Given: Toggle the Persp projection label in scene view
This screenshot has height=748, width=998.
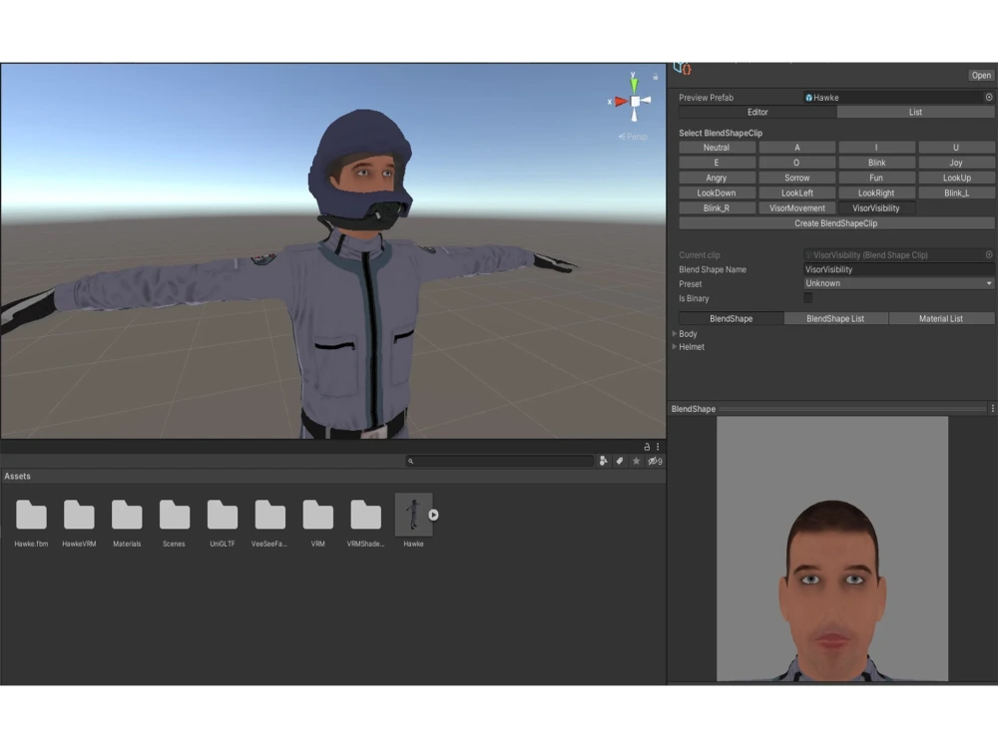Looking at the screenshot, I should coord(633,136).
